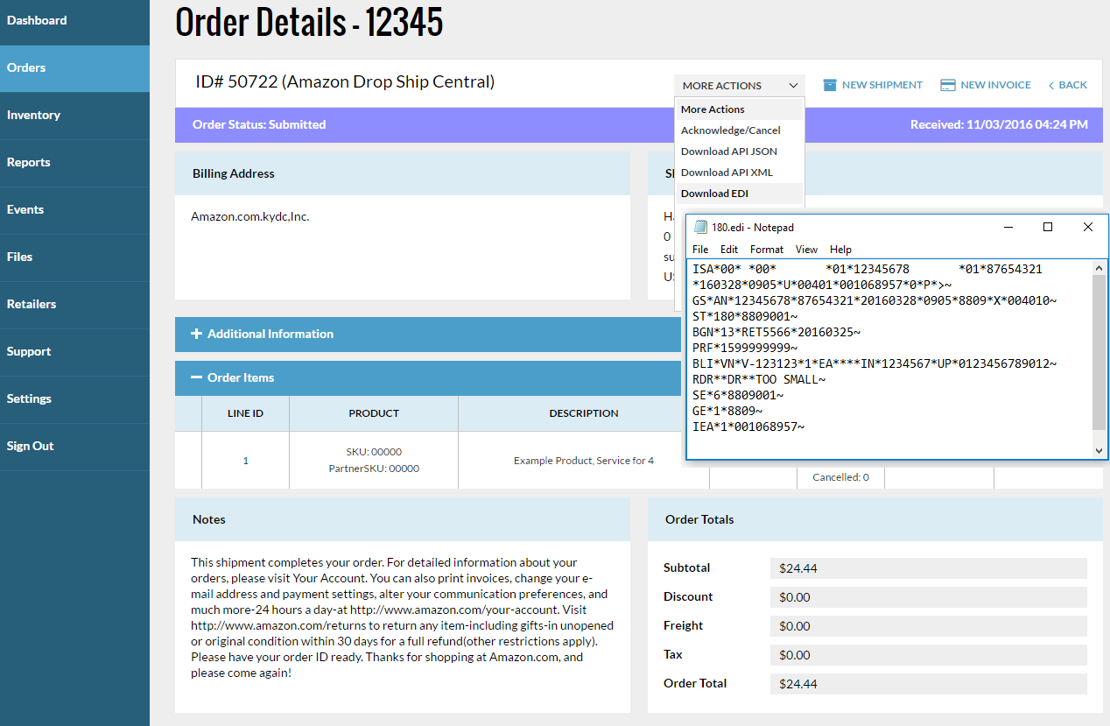Click 'SKU: 00000' in the order row

pyautogui.click(x=374, y=452)
